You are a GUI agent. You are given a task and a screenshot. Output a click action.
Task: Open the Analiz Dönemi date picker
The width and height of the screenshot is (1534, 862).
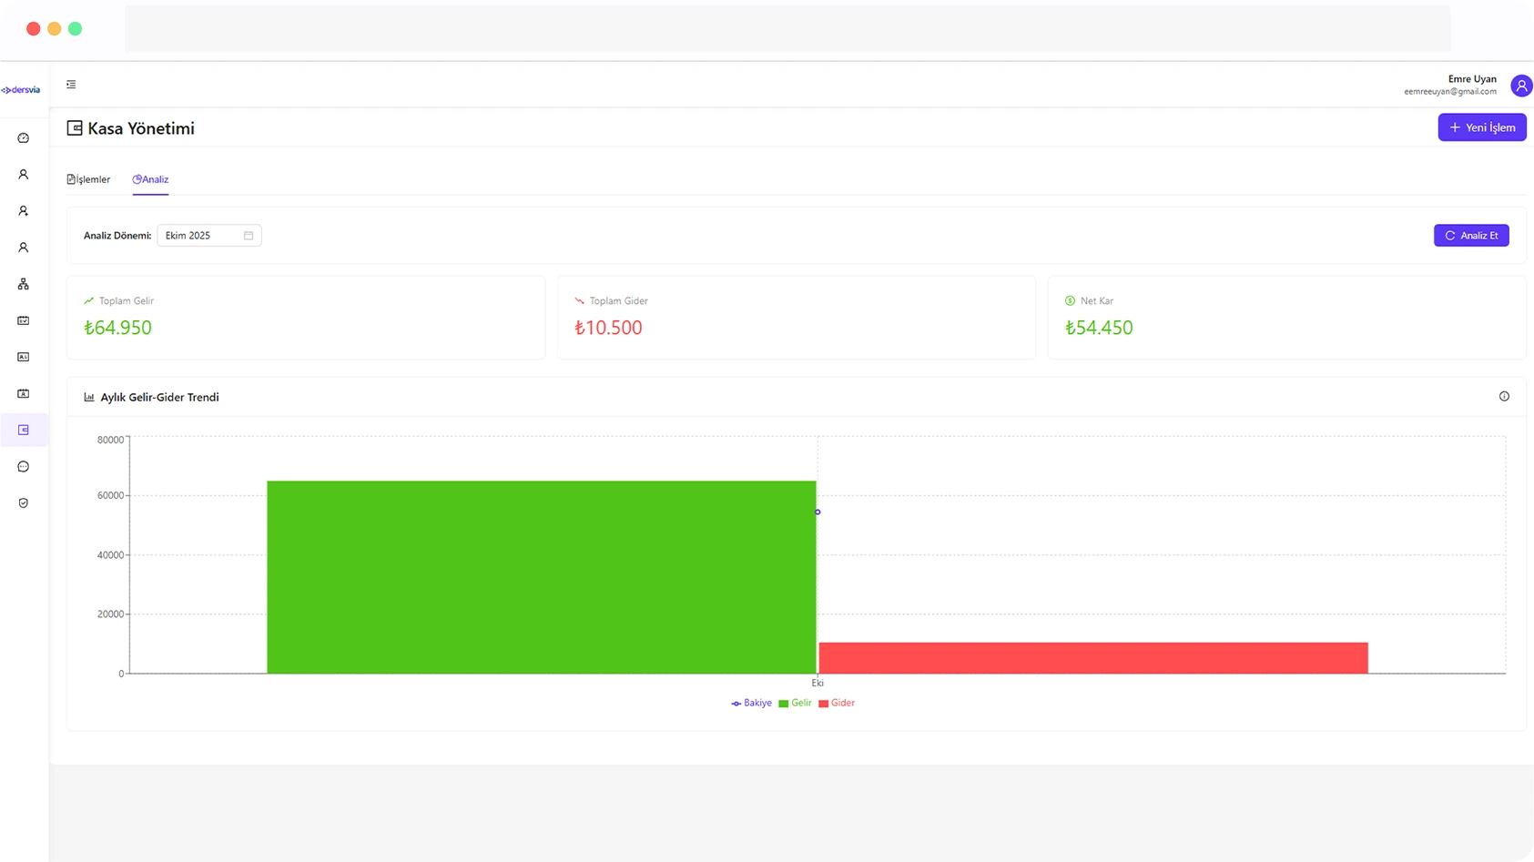point(202,236)
